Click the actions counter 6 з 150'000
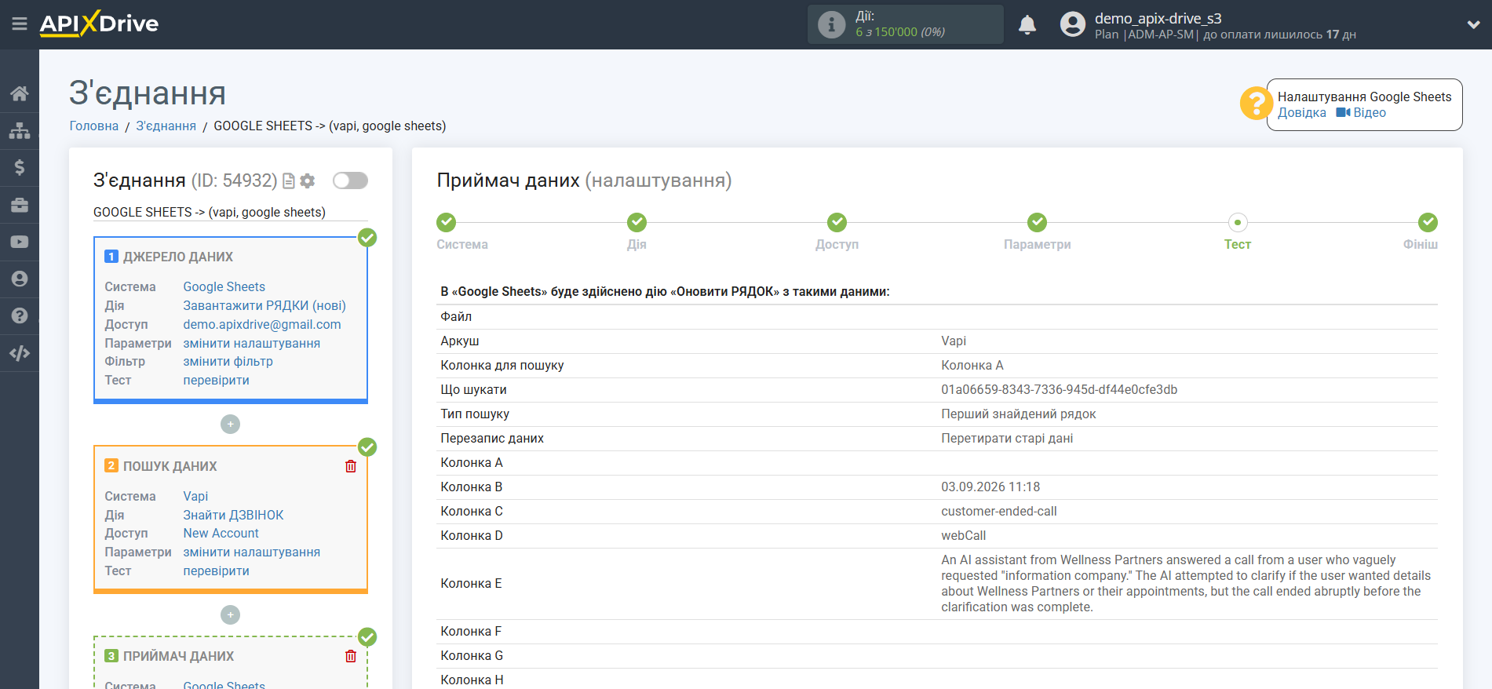The image size is (1492, 689). pos(899,32)
